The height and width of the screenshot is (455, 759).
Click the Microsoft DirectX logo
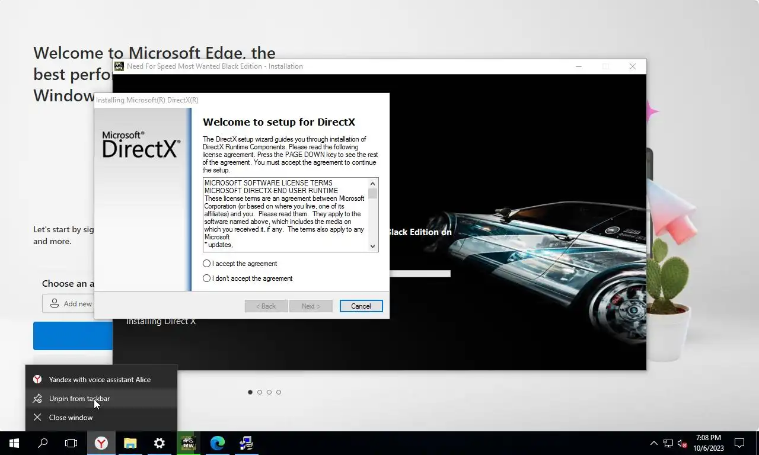tap(141, 145)
